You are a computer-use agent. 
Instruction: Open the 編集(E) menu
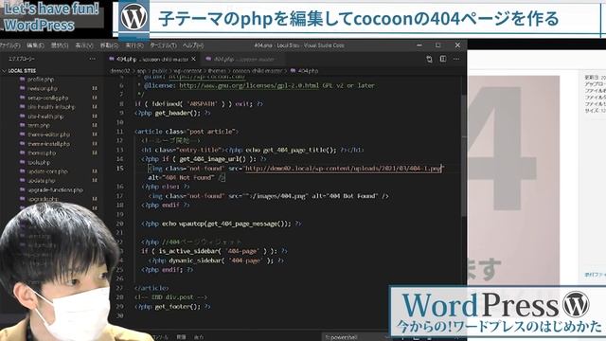coord(35,45)
